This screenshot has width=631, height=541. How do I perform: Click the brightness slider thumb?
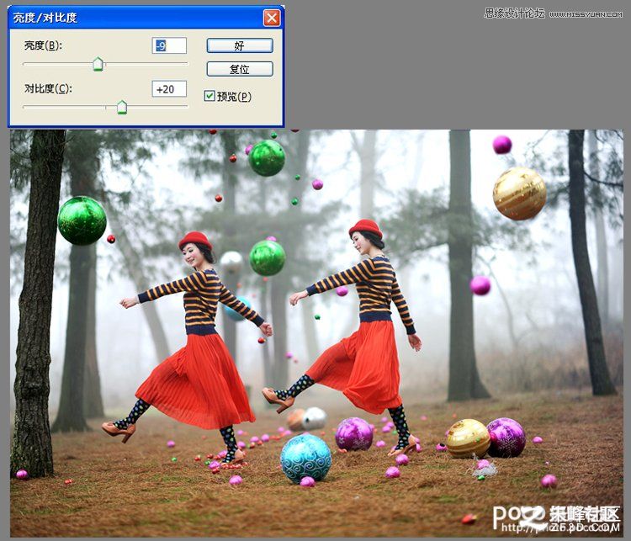coord(98,64)
